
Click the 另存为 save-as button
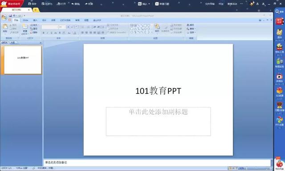pyautogui.click(x=47, y=4)
